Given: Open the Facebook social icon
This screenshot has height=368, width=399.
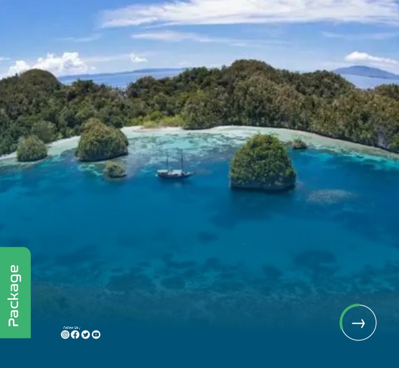Looking at the screenshot, I should 75,334.
